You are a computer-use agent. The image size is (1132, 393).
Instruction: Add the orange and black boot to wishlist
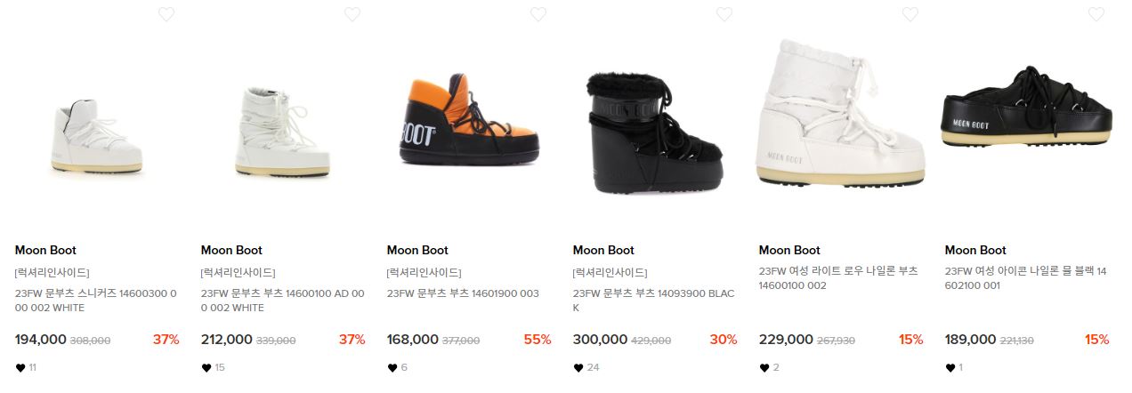click(x=538, y=14)
